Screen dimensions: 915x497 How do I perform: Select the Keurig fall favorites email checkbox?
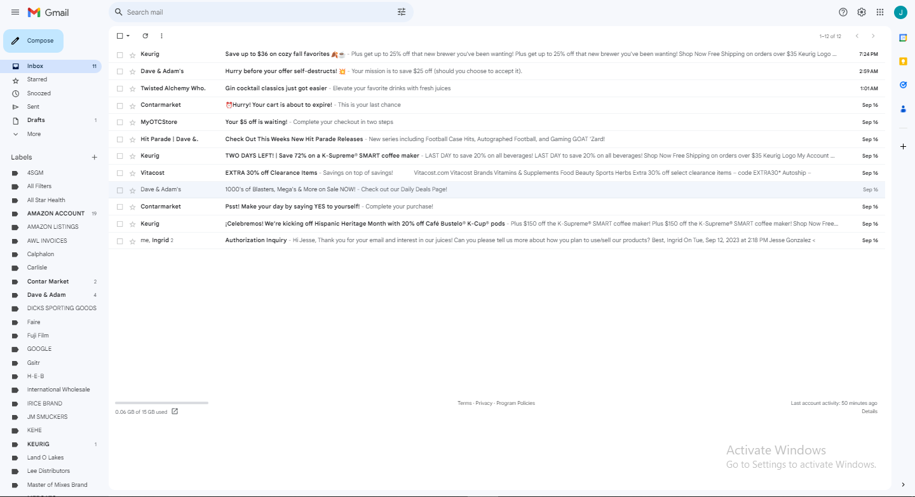tap(119, 55)
